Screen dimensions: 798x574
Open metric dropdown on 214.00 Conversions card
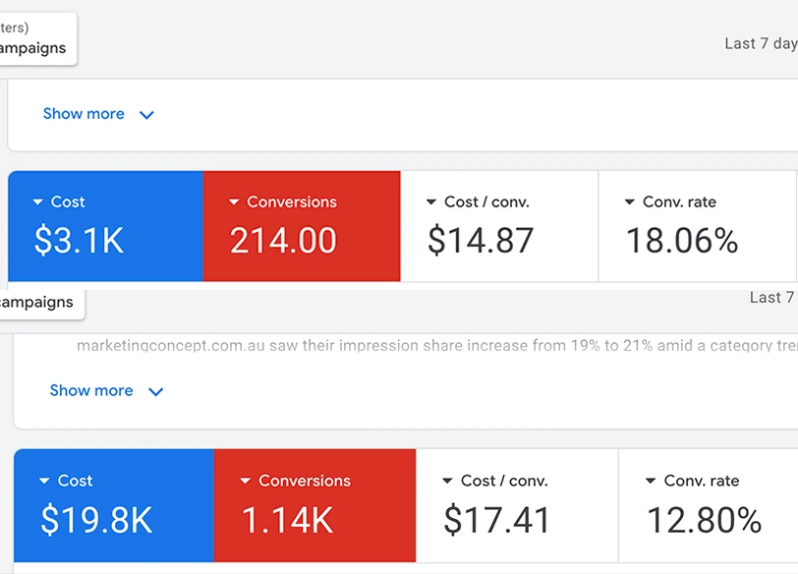point(234,202)
